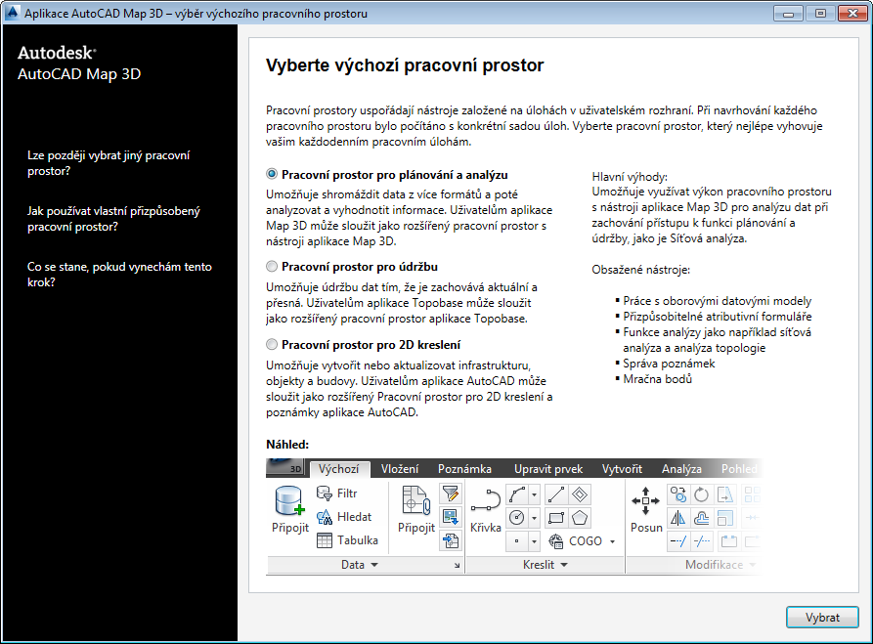Image resolution: width=873 pixels, height=644 pixels.
Task: Minimize the workspace selection window
Action: (788, 14)
